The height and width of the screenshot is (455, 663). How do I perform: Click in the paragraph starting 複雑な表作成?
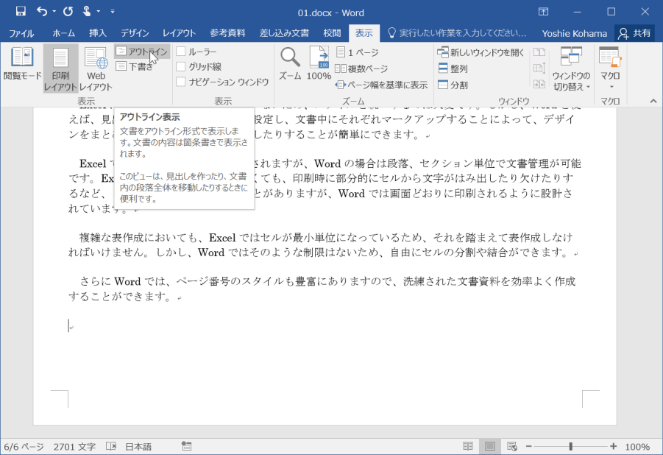point(323,244)
